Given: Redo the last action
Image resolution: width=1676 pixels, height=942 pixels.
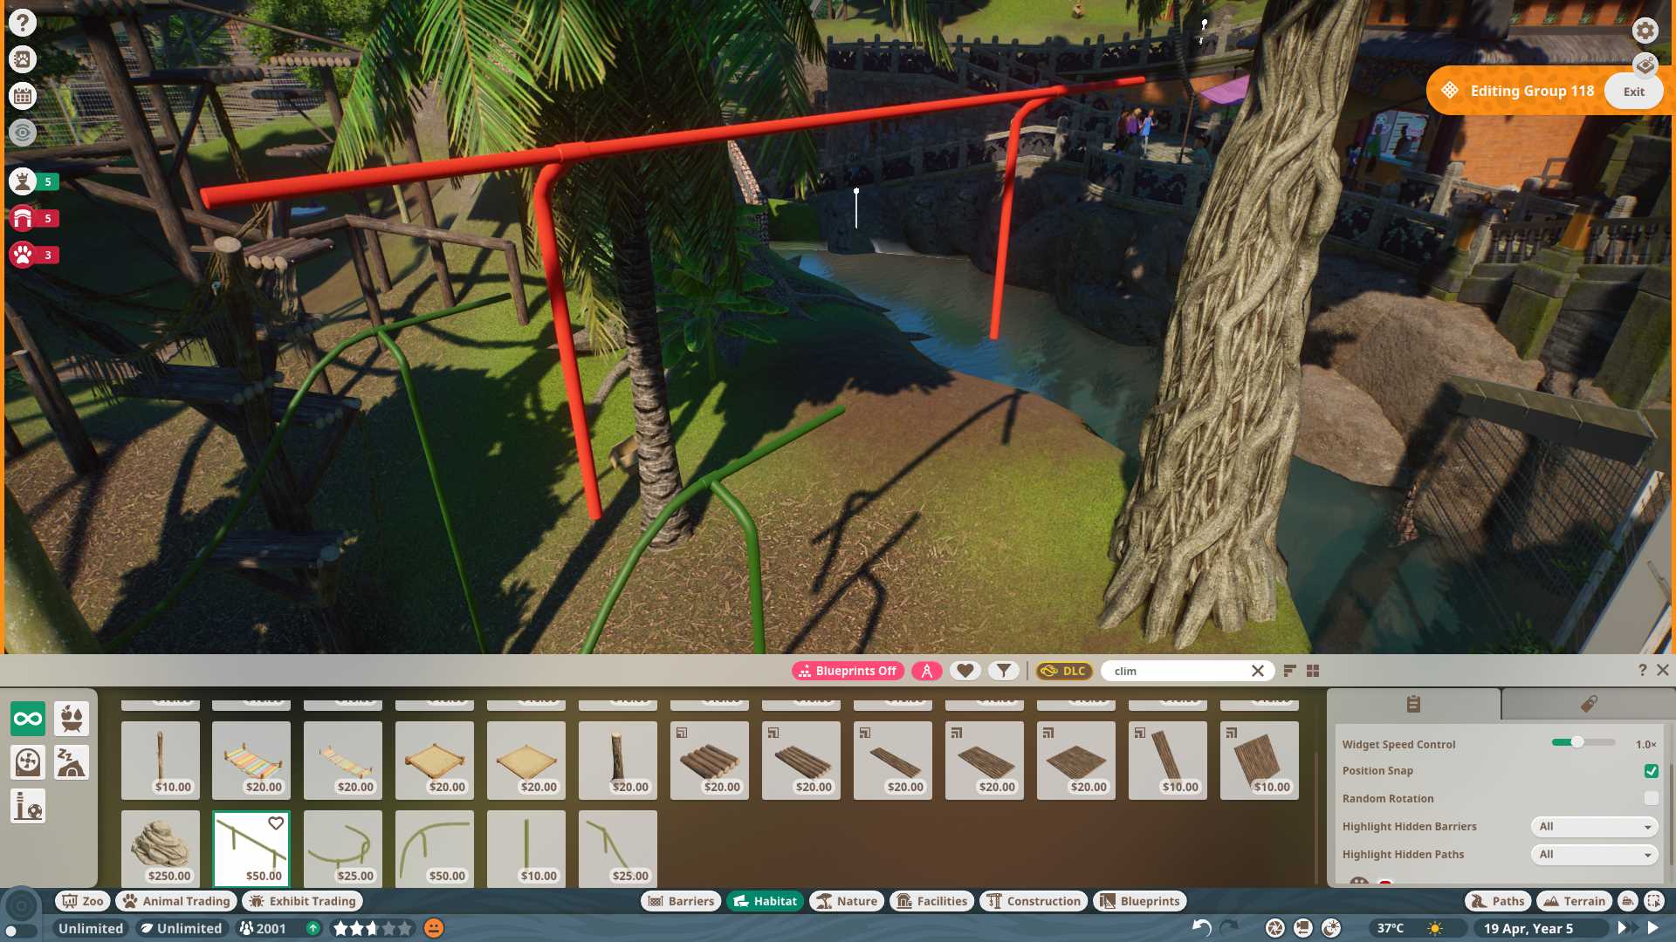Looking at the screenshot, I should tap(1230, 927).
